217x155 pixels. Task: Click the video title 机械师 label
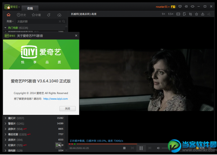click(84, 14)
